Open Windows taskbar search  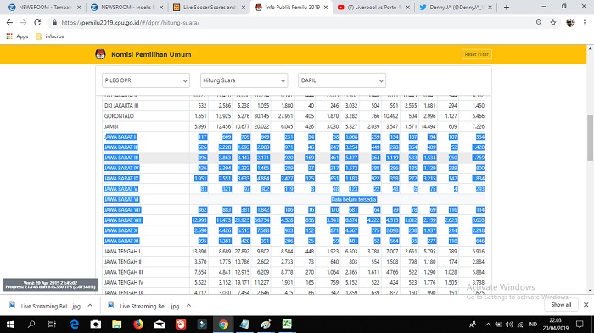click(31, 325)
